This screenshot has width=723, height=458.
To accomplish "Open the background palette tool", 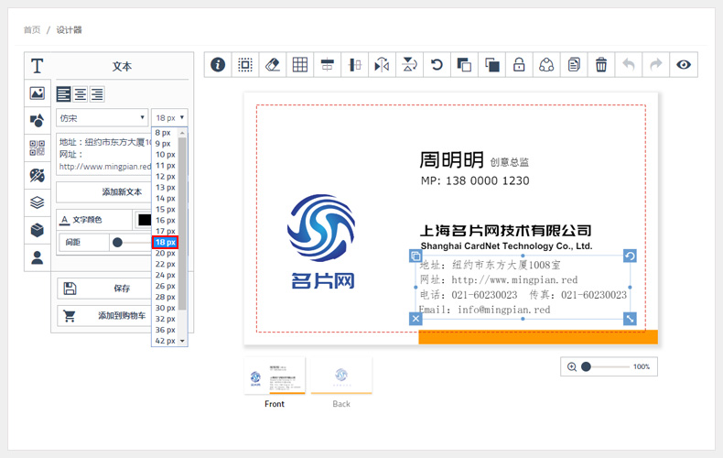I will point(38,175).
